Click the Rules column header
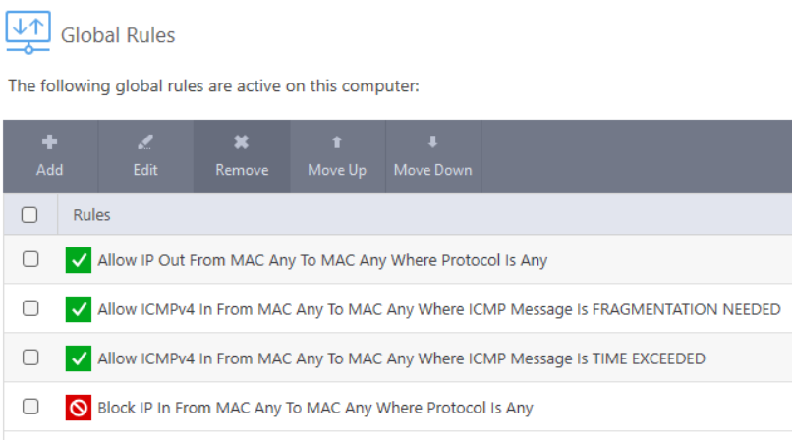The width and height of the screenshot is (792, 440). coord(91,215)
